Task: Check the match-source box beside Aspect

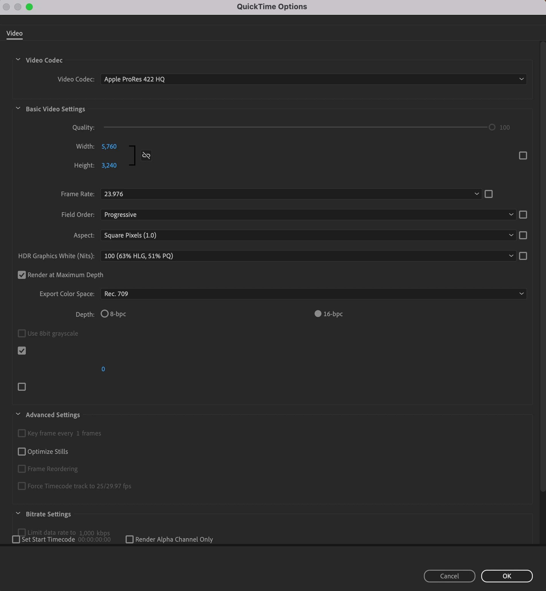Action: (x=523, y=235)
